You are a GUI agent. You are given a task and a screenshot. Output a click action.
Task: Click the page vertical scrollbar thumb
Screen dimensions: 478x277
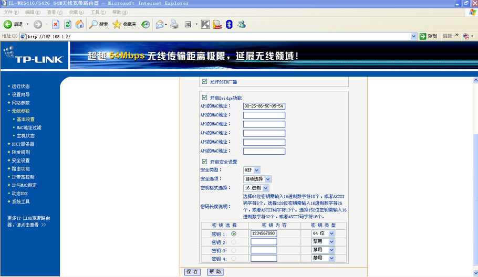tap(475, 199)
